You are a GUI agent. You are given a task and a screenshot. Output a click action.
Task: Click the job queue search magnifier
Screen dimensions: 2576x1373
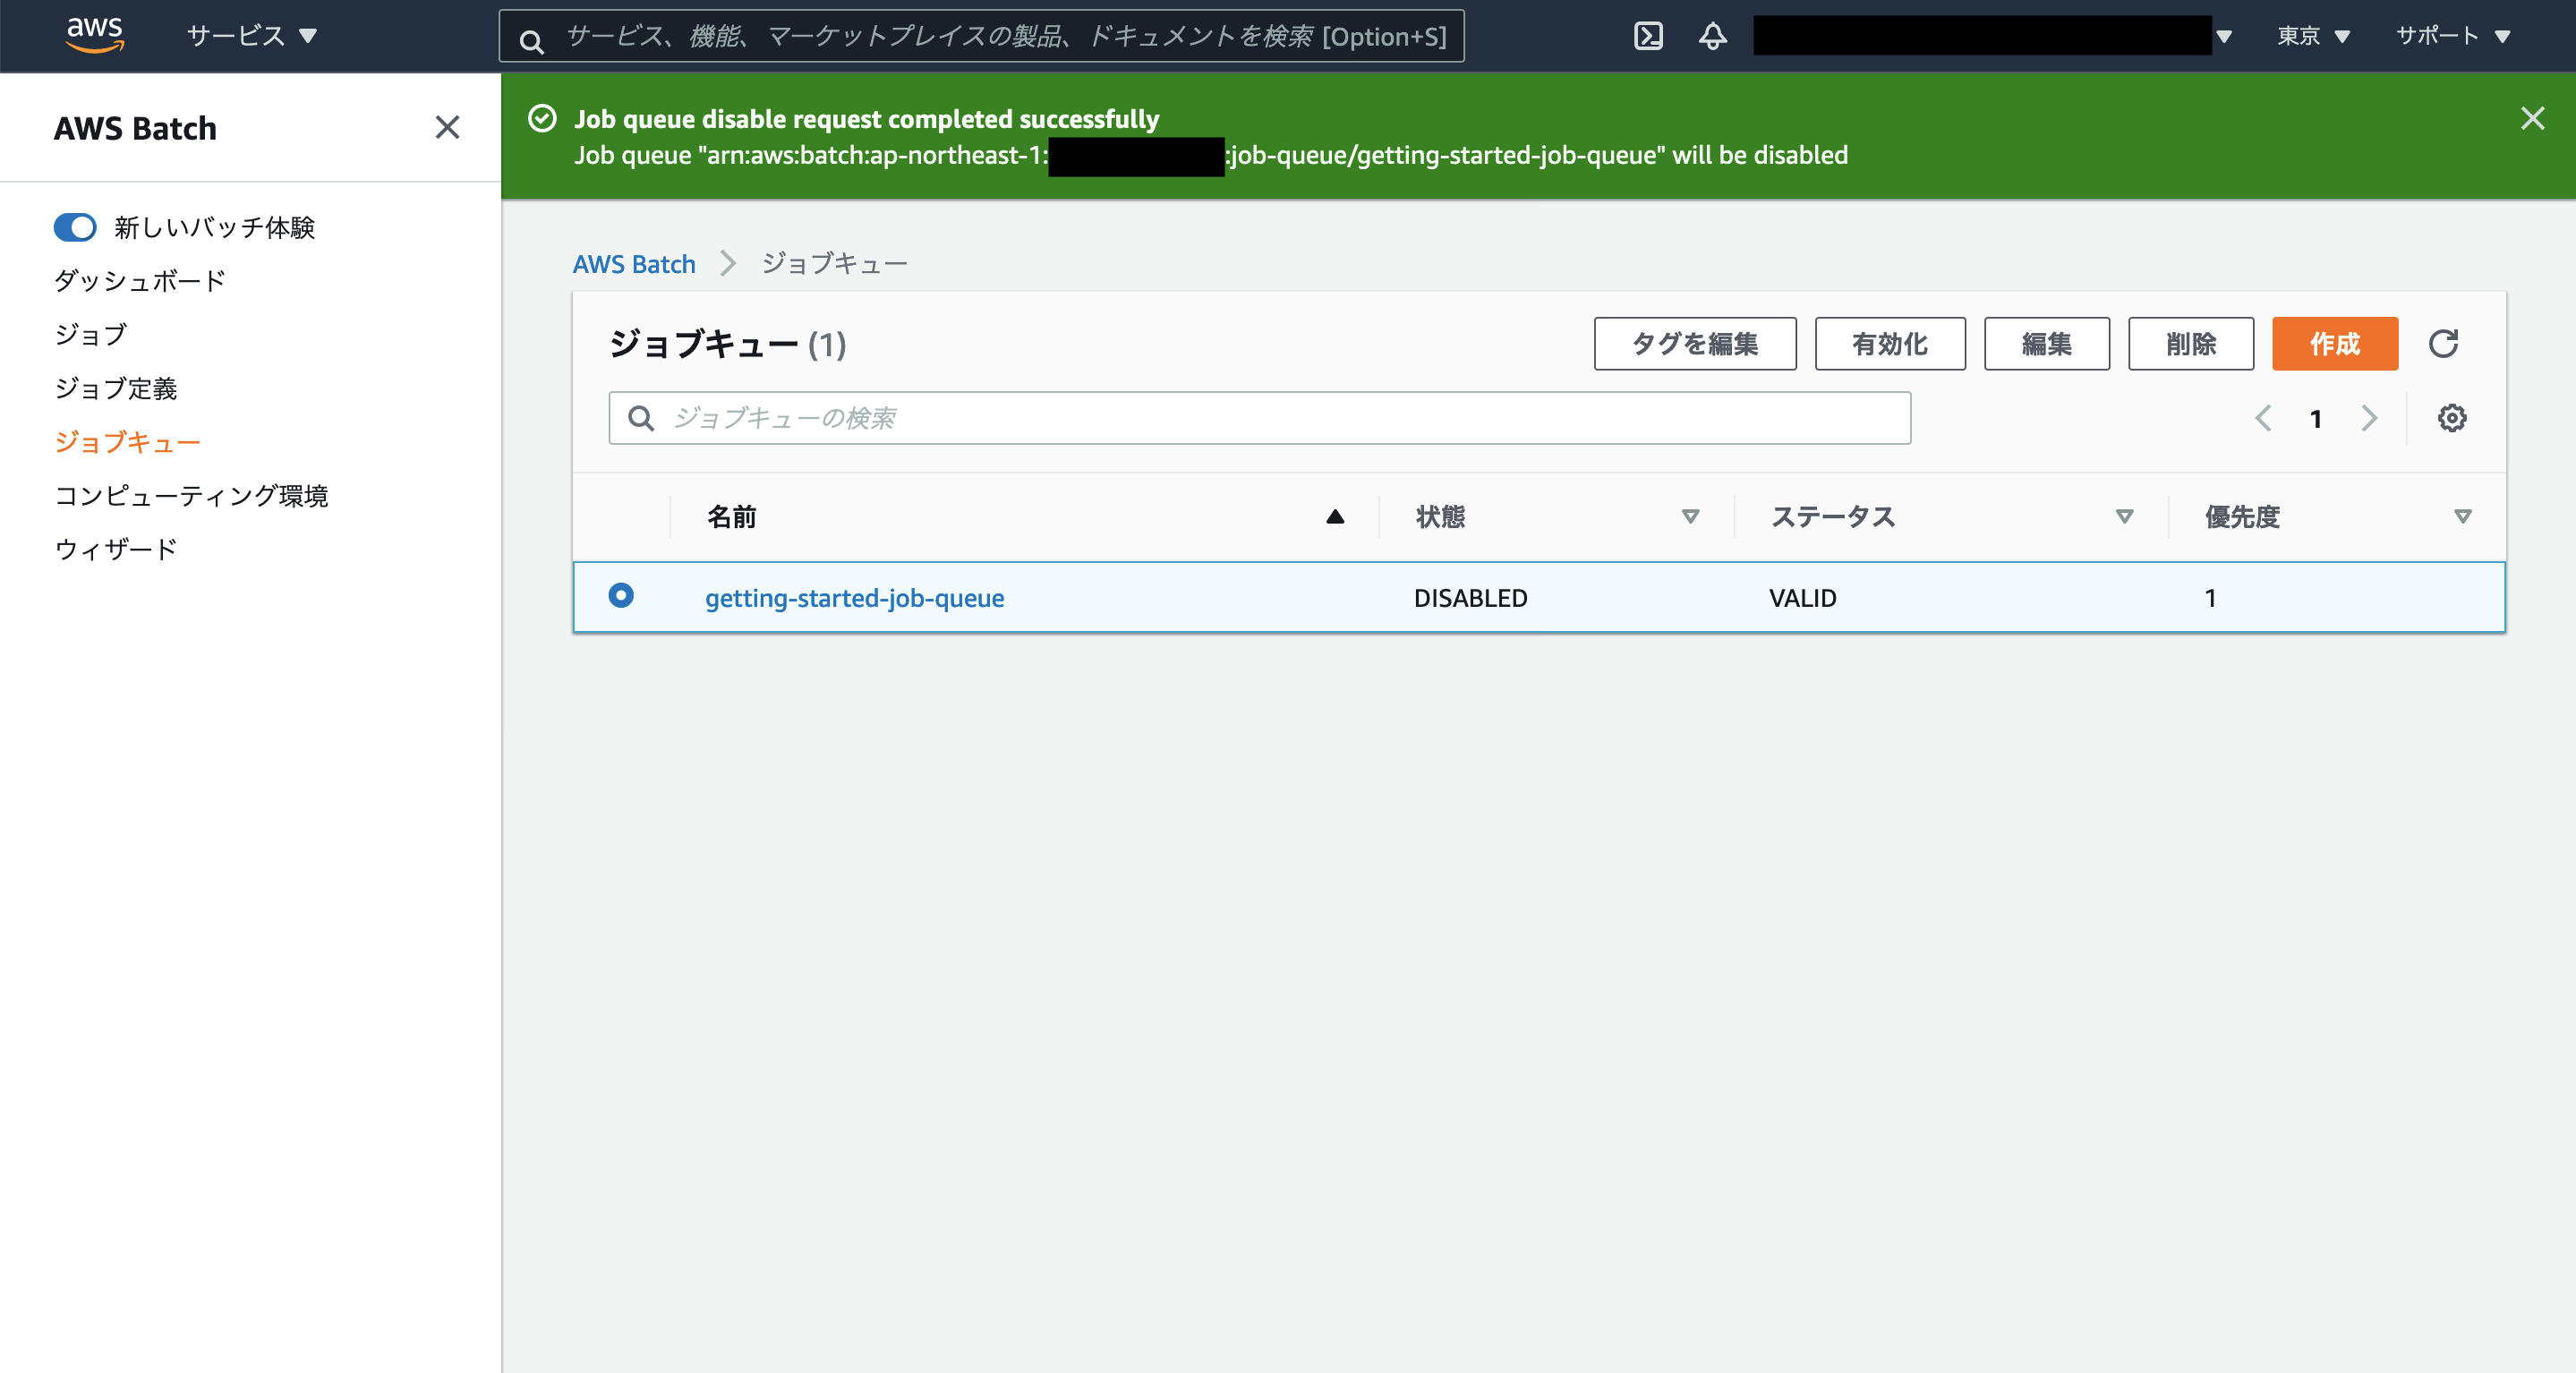click(x=641, y=418)
